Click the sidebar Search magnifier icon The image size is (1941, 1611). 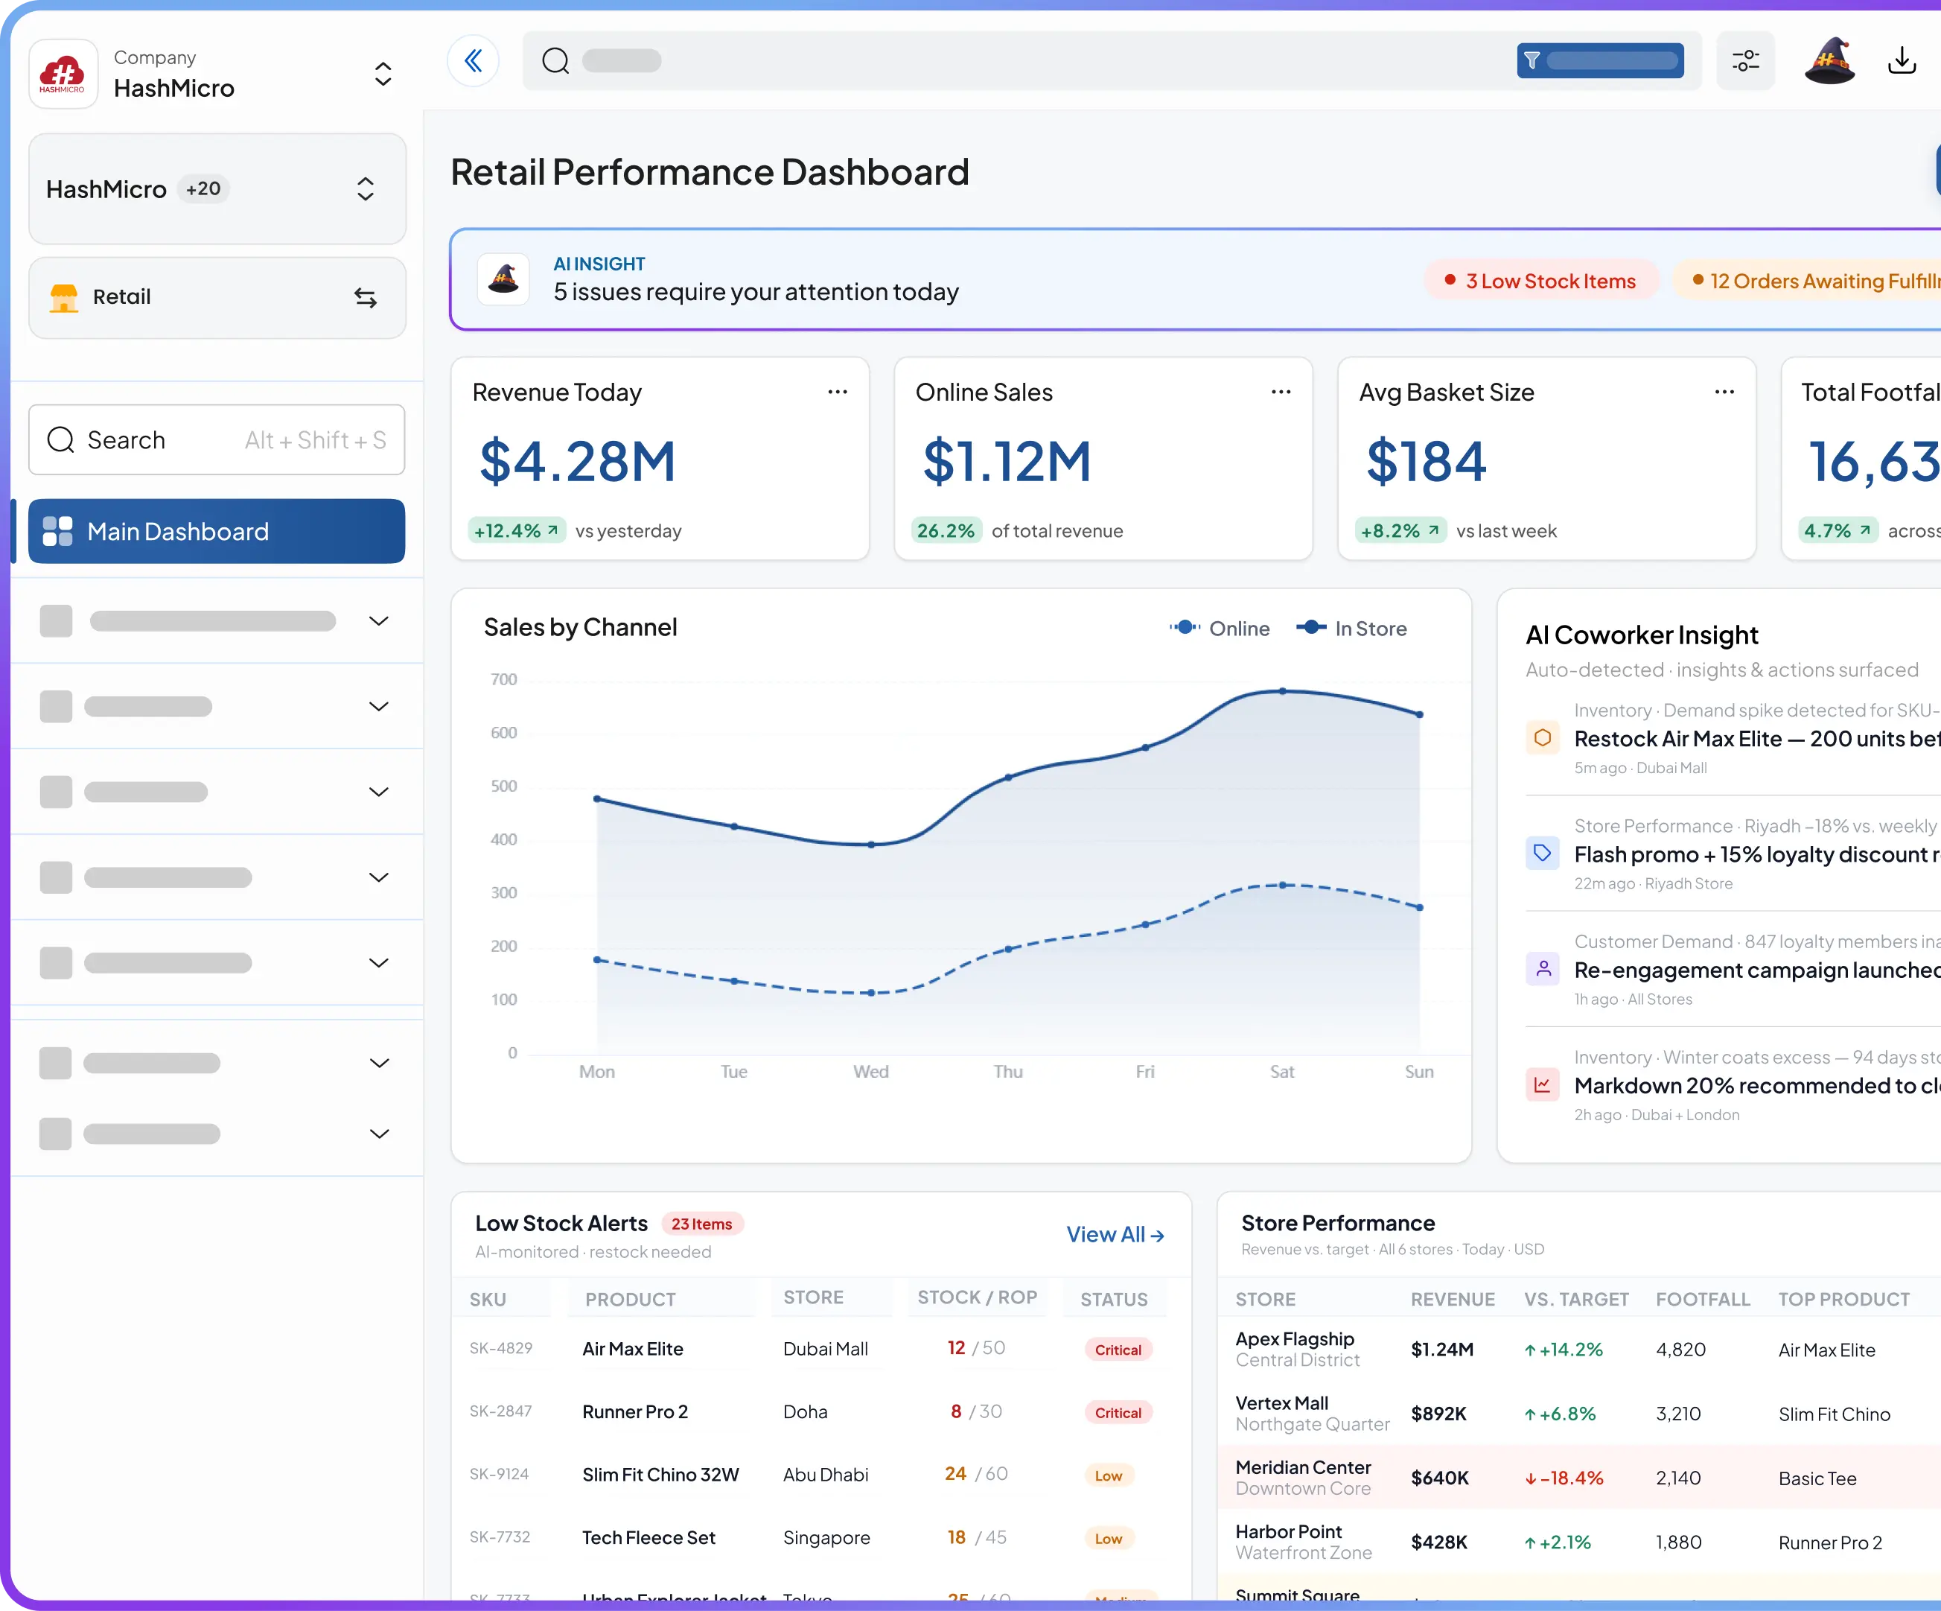point(61,440)
